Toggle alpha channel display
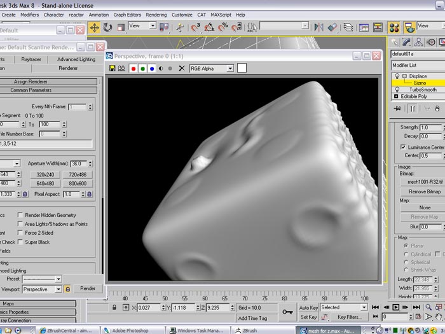 (x=161, y=69)
